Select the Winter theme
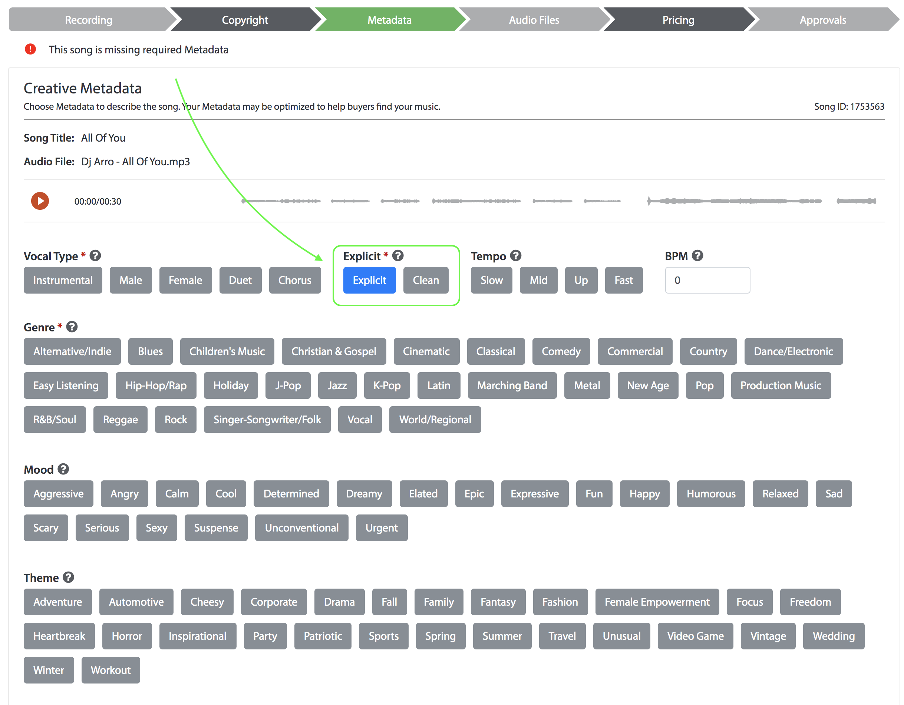This screenshot has height=705, width=904. [49, 670]
